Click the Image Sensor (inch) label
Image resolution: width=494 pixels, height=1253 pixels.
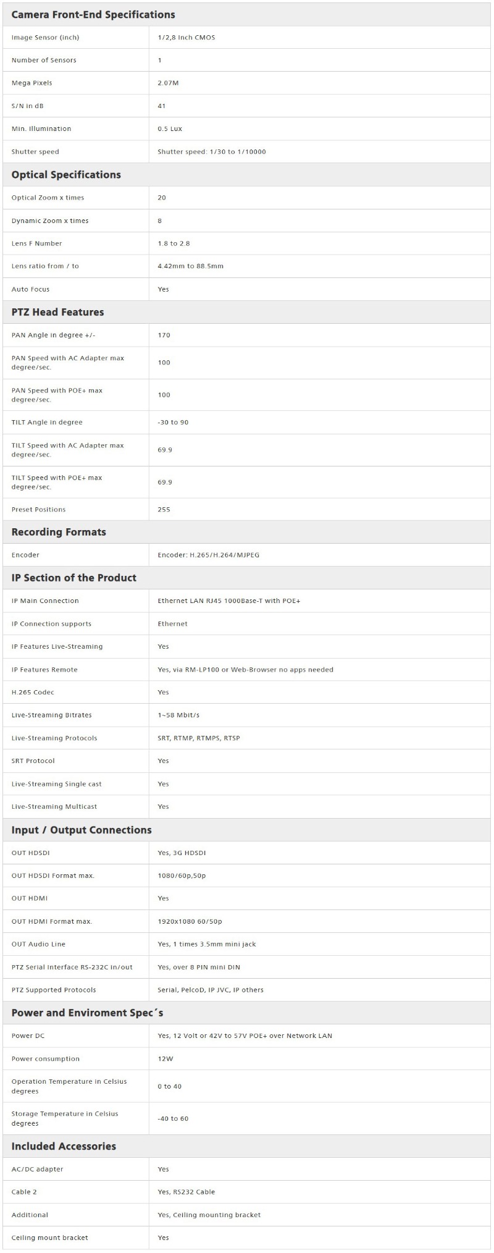pyautogui.click(x=45, y=38)
